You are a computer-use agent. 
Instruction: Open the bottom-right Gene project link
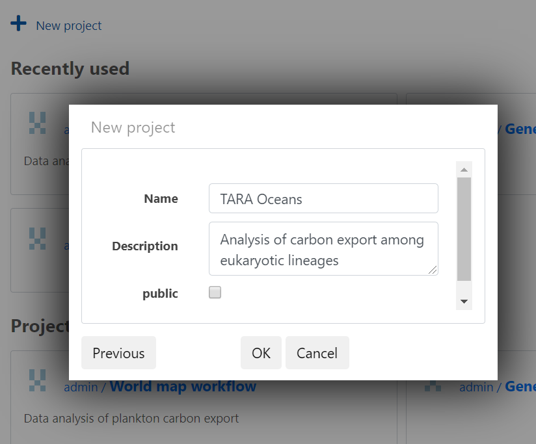tap(520, 386)
